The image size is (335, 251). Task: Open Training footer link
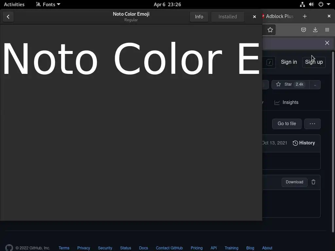coord(231,248)
